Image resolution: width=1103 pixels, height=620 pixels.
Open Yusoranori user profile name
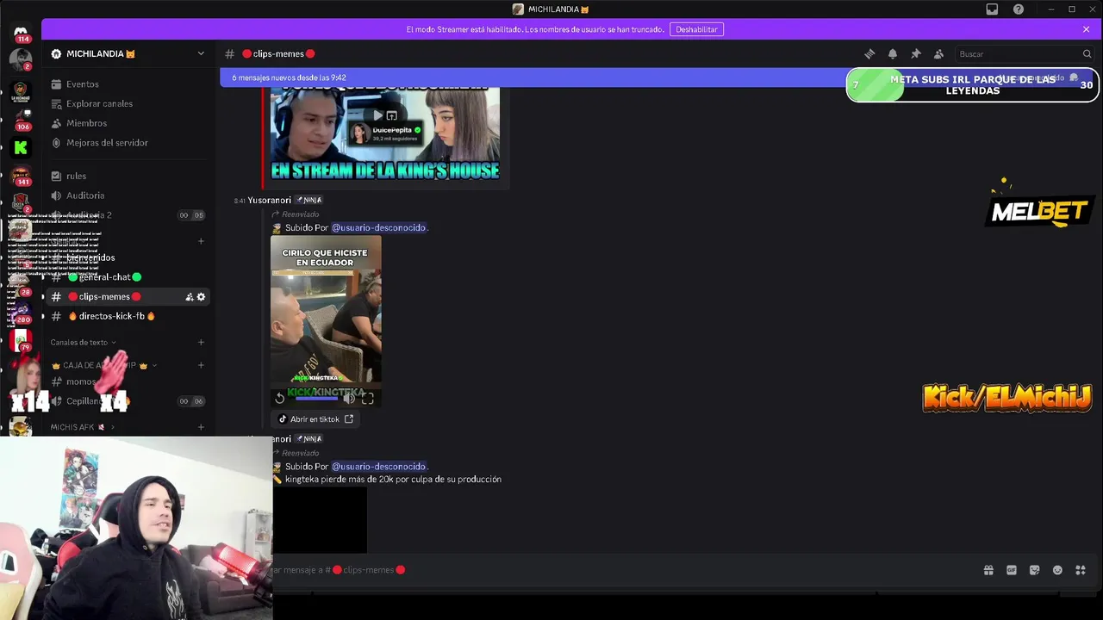(x=269, y=201)
